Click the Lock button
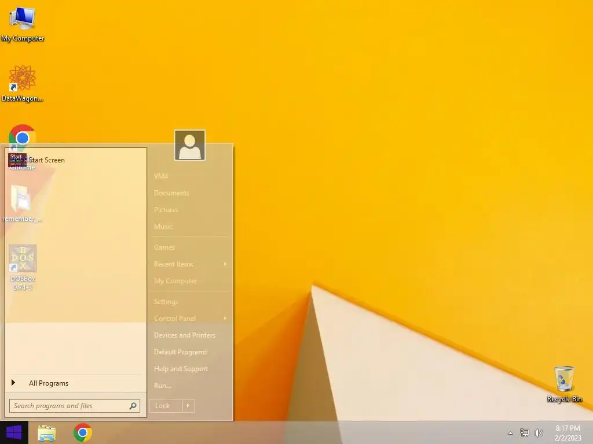593x444 pixels. 166,406
